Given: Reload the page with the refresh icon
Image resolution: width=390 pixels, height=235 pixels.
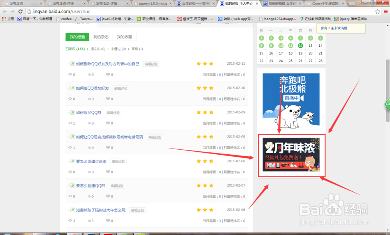Looking at the screenshot, I should [20, 11].
